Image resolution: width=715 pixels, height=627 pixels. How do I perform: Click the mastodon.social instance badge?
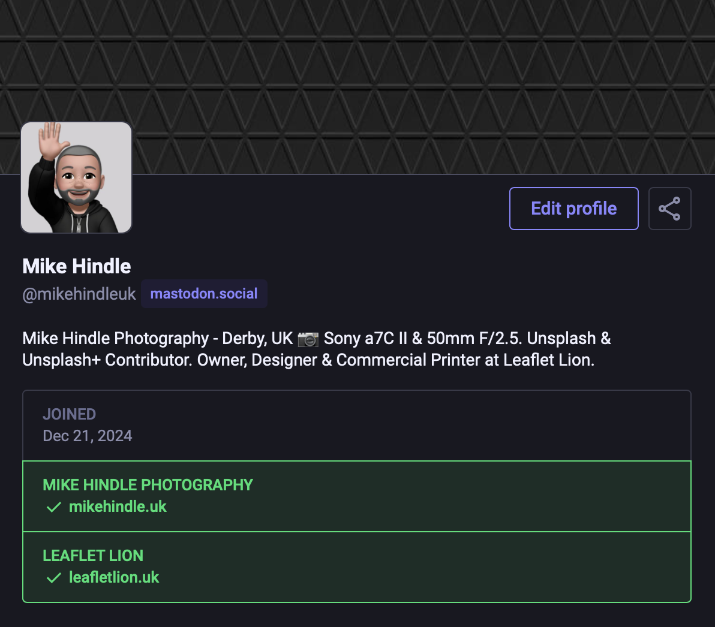[204, 294]
